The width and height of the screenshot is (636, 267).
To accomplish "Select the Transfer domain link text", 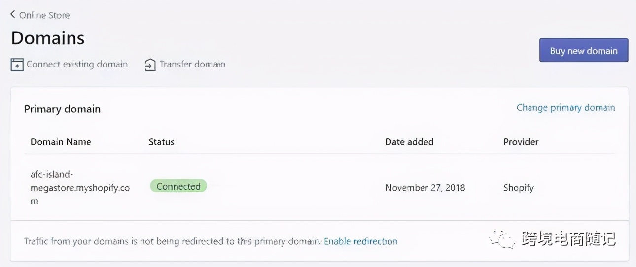I will tap(192, 64).
